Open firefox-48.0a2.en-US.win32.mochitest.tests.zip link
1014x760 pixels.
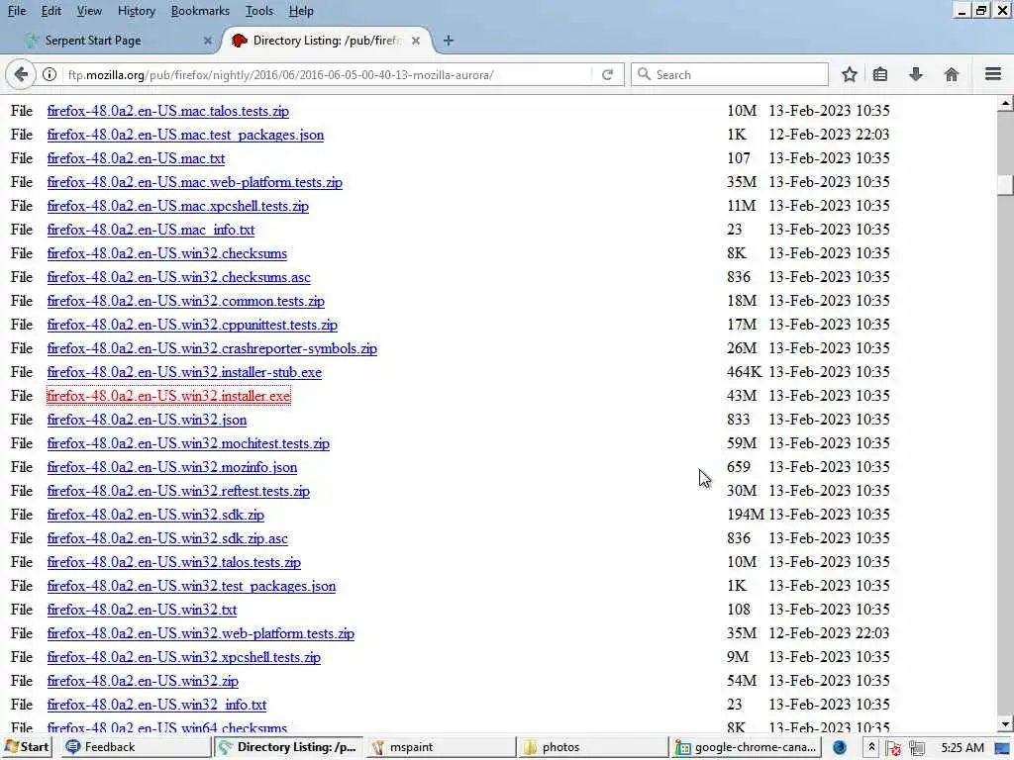pos(188,443)
